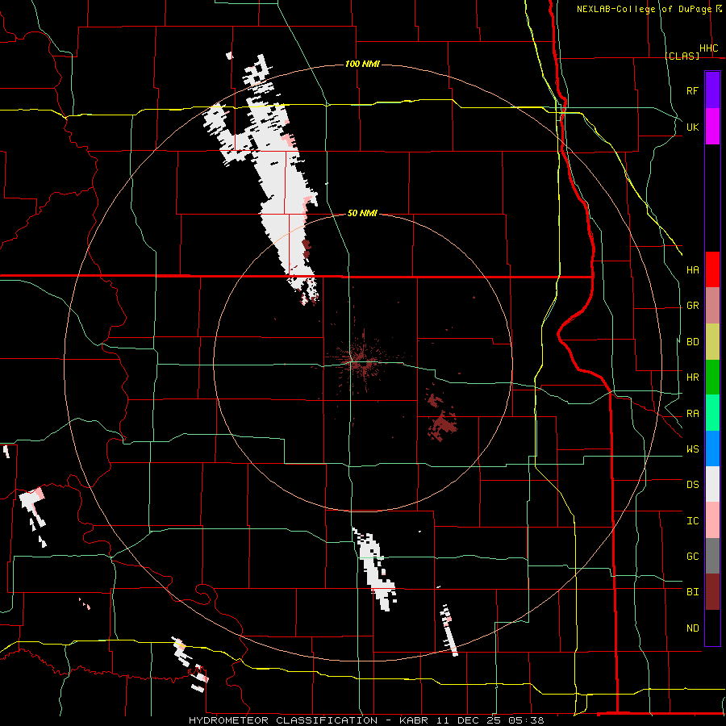Click the brown biological echo southeast of radar
This screenshot has height=726, width=726.
click(443, 419)
